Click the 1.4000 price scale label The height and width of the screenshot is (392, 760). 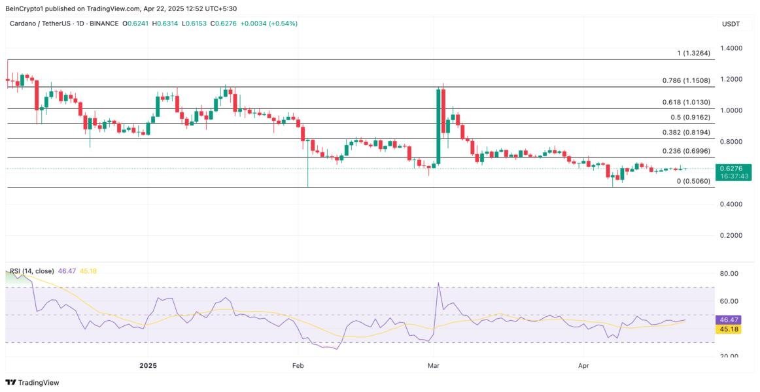(731, 48)
